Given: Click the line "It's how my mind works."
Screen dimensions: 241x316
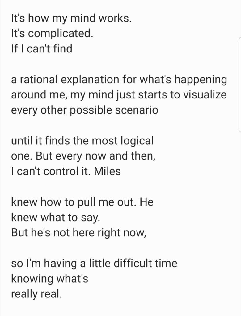Looking at the screenshot, I should 71,19.
